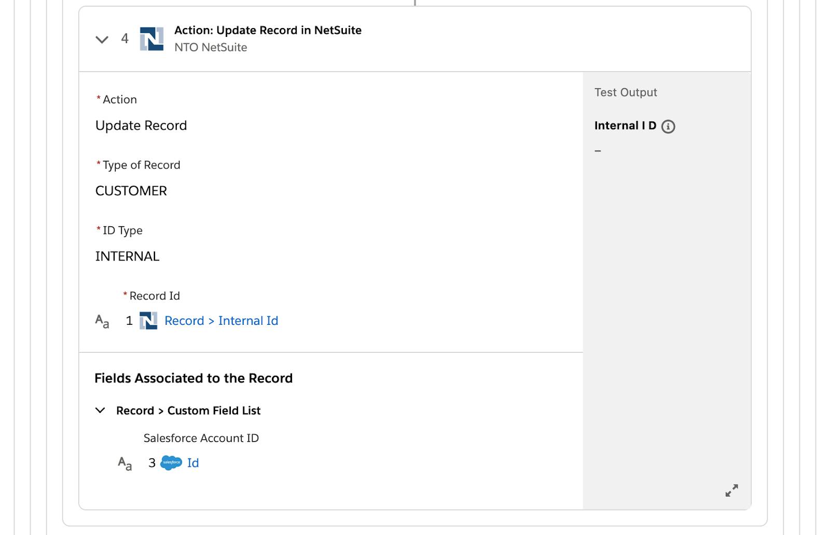Click the 'Salesforce Account ID' field label
The height and width of the screenshot is (535, 830).
click(201, 438)
